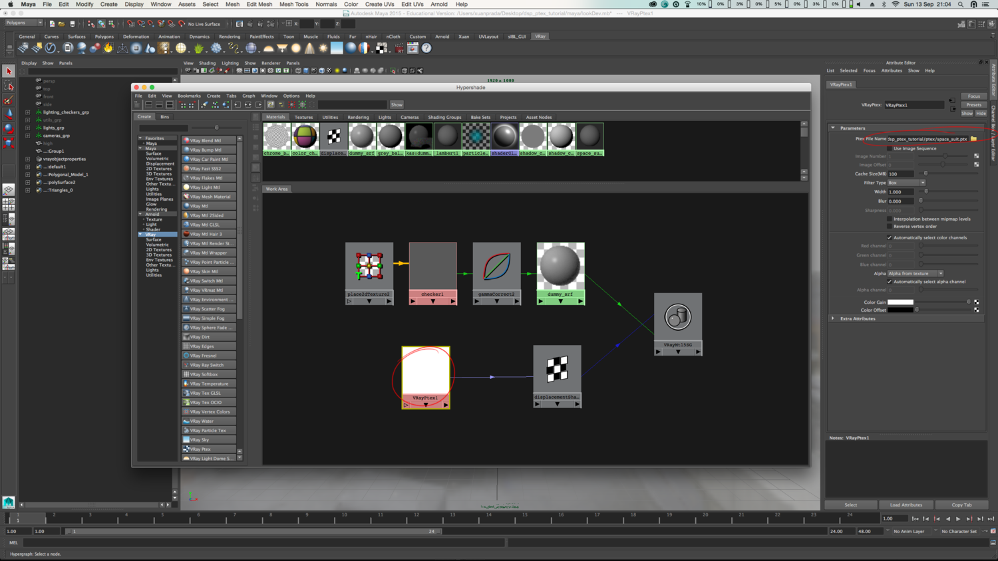This screenshot has width=998, height=561.
Task: Open the Graph menu in Hypershade
Action: point(248,96)
